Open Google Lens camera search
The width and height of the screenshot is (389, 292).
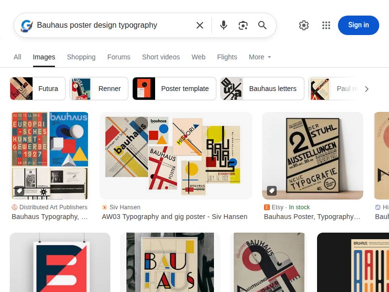click(243, 25)
